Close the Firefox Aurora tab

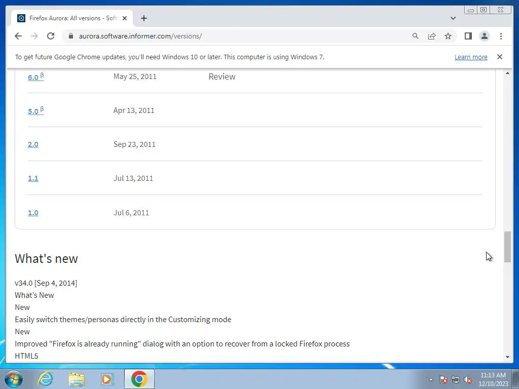click(x=125, y=18)
